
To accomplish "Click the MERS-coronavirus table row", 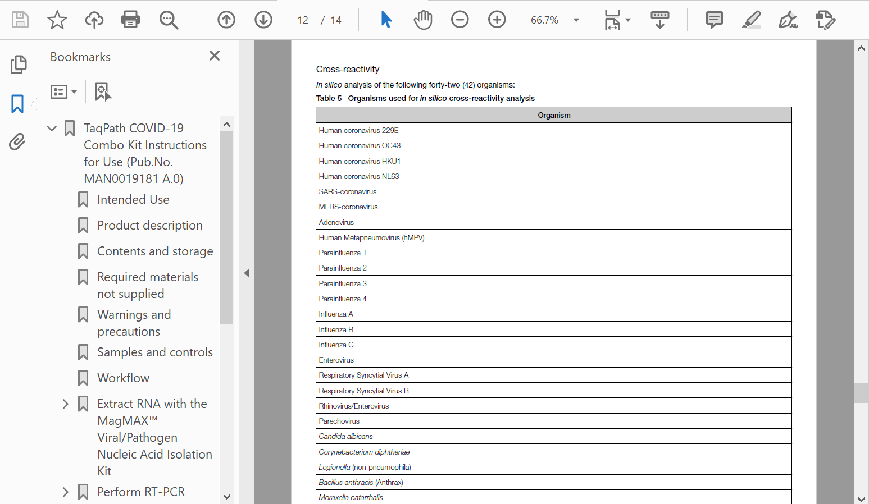I will click(554, 207).
